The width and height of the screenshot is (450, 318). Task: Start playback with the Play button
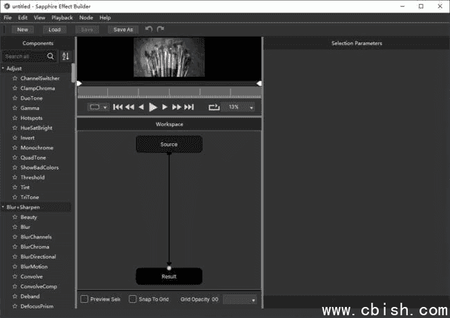[x=153, y=107]
